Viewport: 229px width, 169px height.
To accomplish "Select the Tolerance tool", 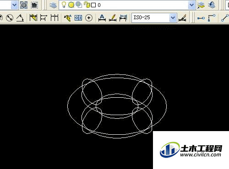I will click(78, 18).
